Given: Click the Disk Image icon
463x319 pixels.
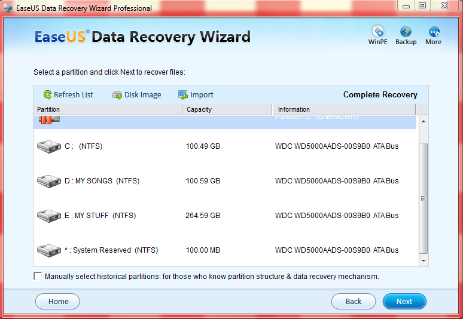Looking at the screenshot, I should [x=117, y=95].
